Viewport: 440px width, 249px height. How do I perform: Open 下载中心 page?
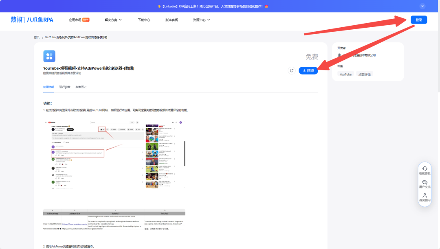pos(144,20)
